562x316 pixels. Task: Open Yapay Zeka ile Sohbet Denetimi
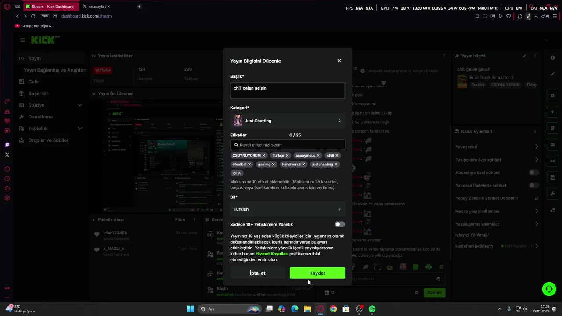[x=497, y=198]
